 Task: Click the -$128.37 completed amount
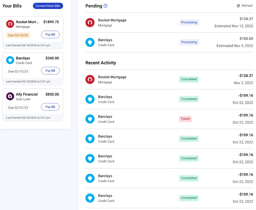coord(246,76)
